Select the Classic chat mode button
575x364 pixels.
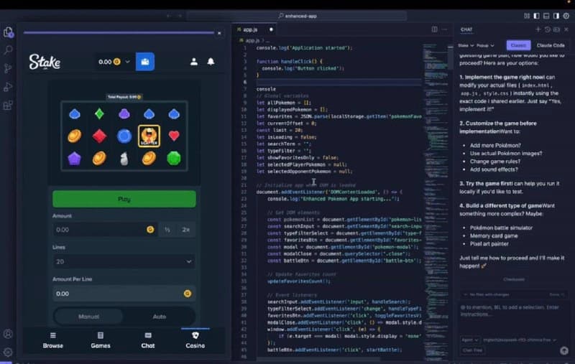coord(518,45)
